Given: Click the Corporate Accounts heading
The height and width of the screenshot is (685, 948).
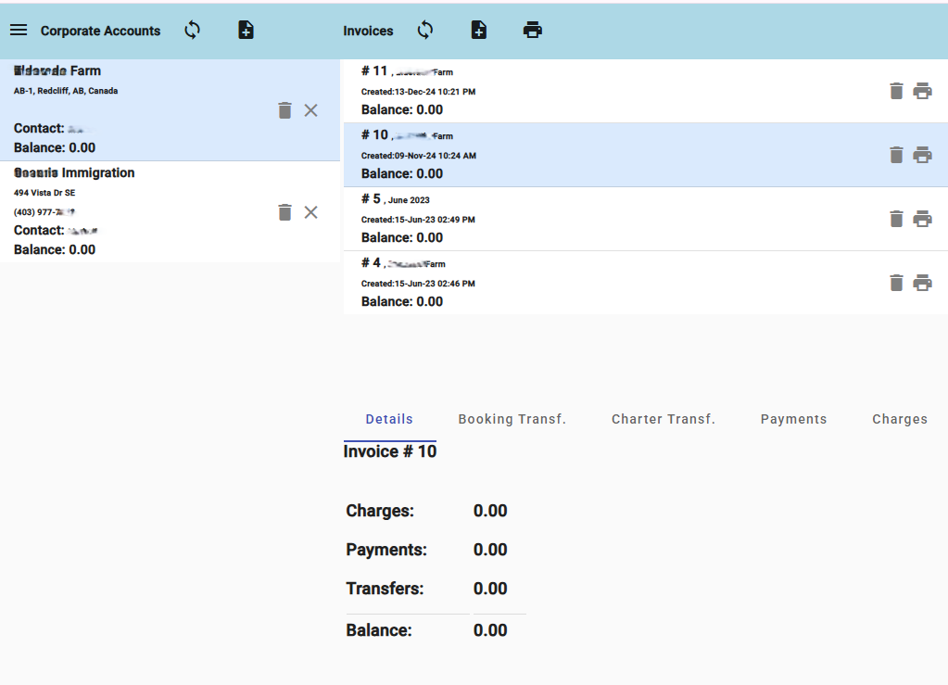Looking at the screenshot, I should (x=100, y=31).
